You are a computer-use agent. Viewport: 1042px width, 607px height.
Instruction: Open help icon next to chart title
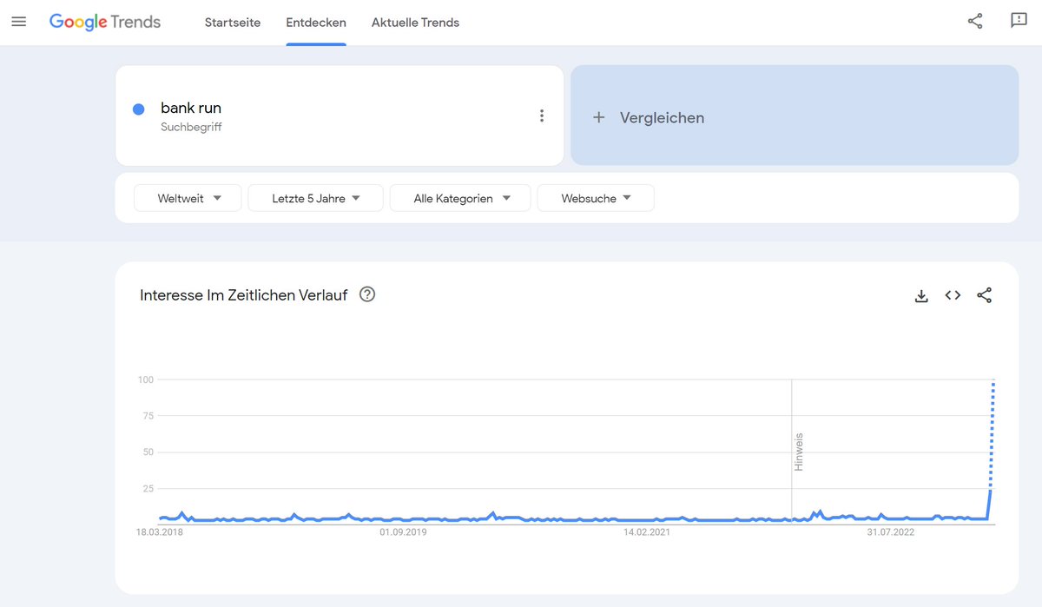coord(367,294)
